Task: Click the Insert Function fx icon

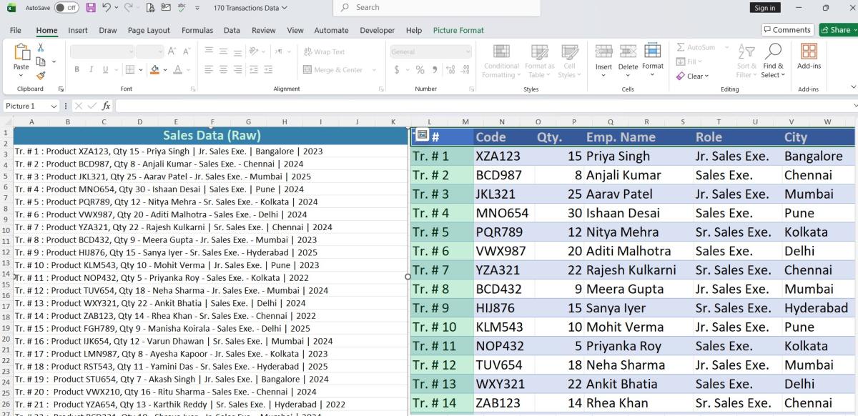Action: 106,106
